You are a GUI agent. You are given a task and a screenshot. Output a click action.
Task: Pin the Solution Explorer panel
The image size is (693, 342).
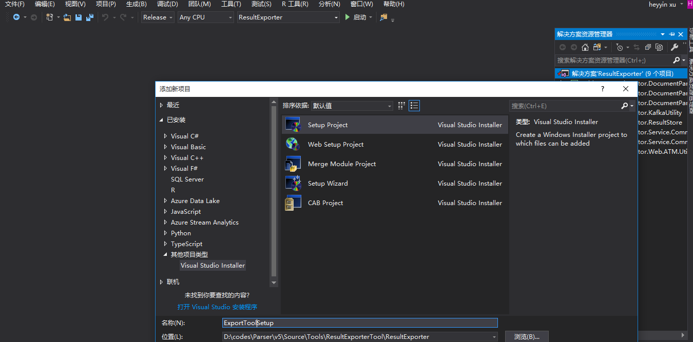tap(672, 34)
